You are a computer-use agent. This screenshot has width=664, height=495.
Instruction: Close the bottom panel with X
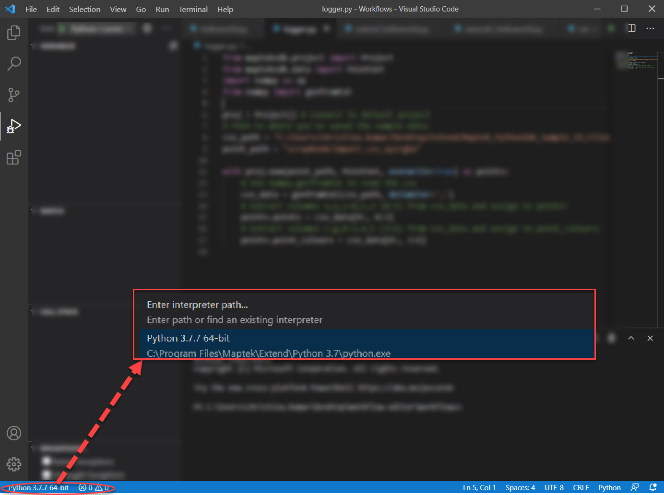(650, 338)
